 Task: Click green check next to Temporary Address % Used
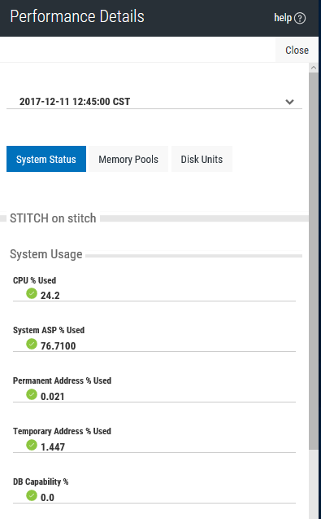32,445
